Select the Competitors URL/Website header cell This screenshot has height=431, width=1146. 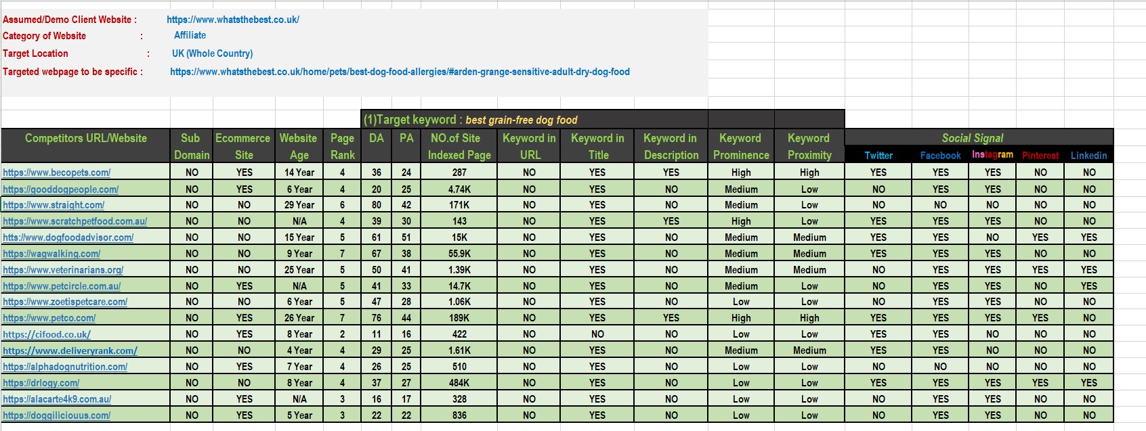pos(85,146)
